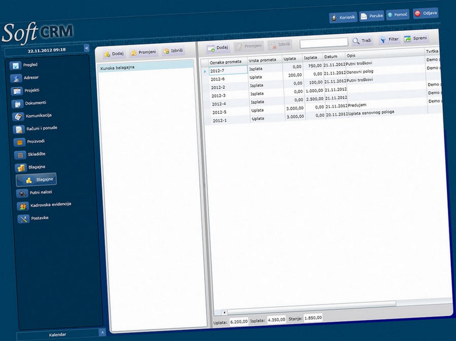Click the Kalendar bar label
456x341 pixels.
(57, 334)
